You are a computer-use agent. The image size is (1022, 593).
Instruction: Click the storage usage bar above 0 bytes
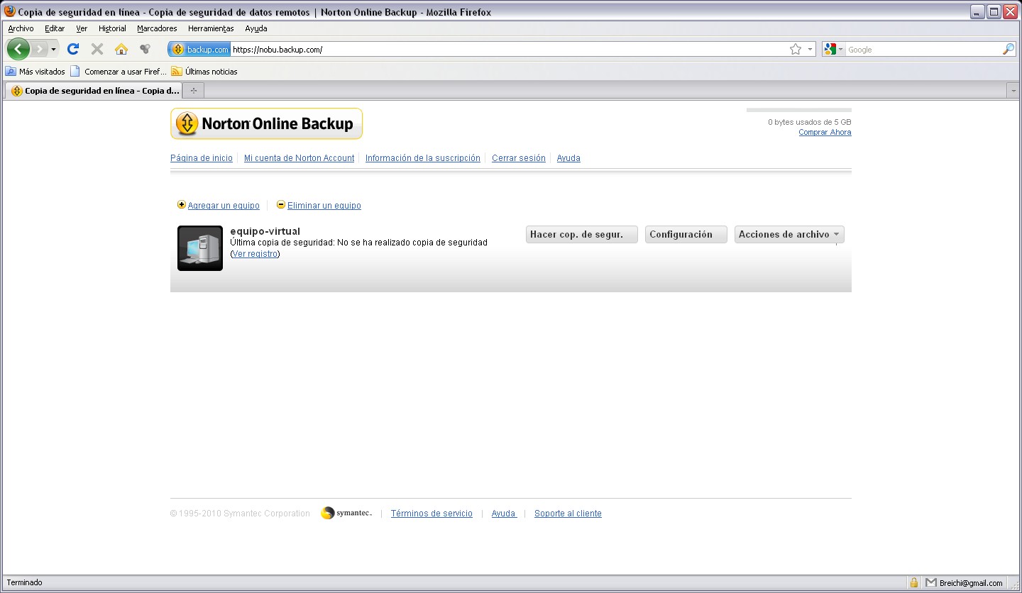click(x=799, y=110)
